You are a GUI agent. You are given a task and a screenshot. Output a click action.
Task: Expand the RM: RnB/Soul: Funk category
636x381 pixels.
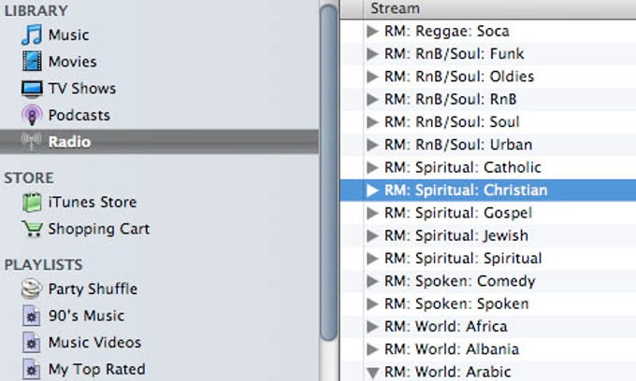(x=372, y=54)
